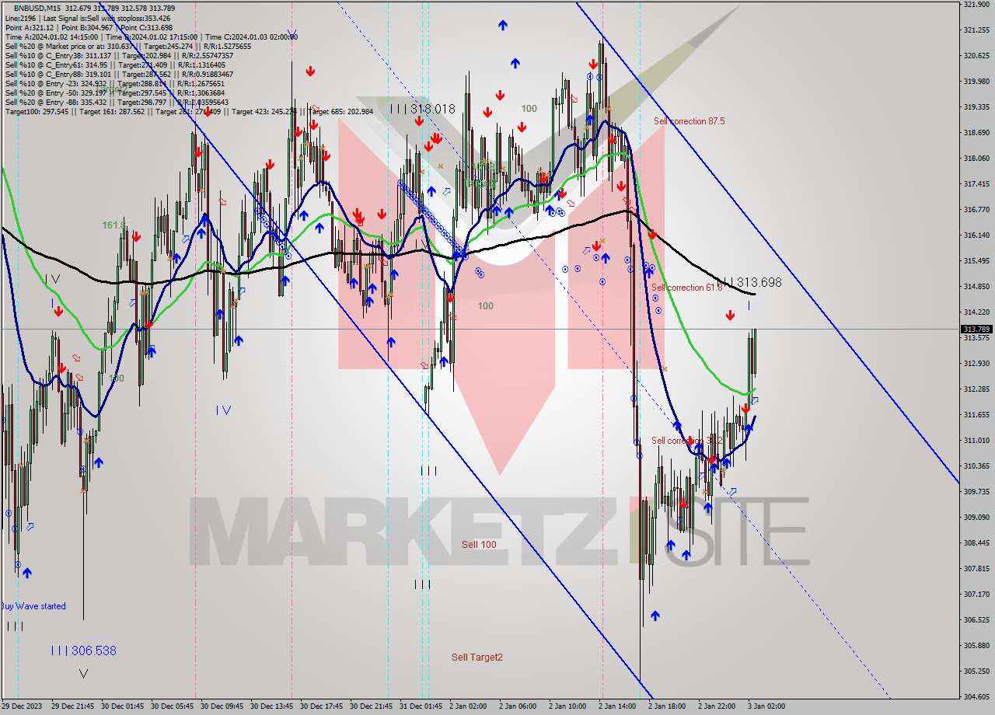Click the '29 Dec 2023' time axis label
The width and height of the screenshot is (995, 715).
[x=23, y=706]
